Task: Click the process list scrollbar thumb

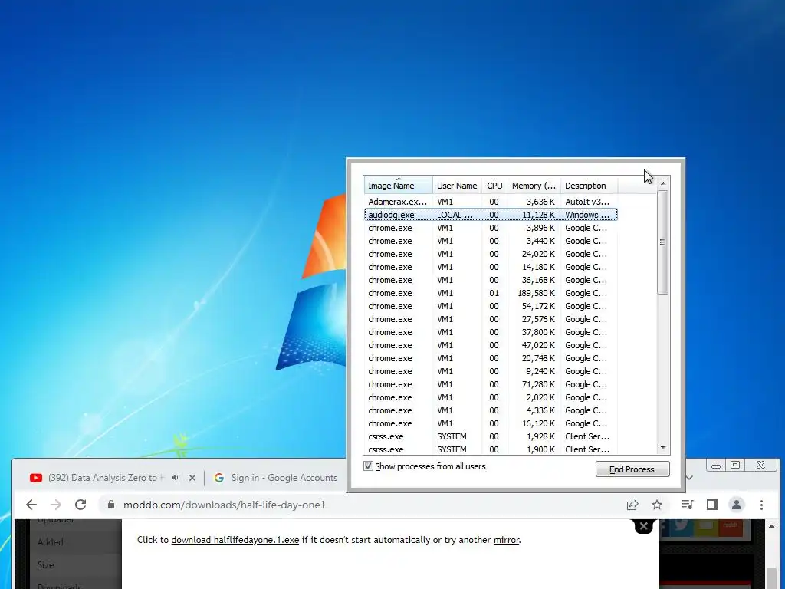Action: [663, 242]
